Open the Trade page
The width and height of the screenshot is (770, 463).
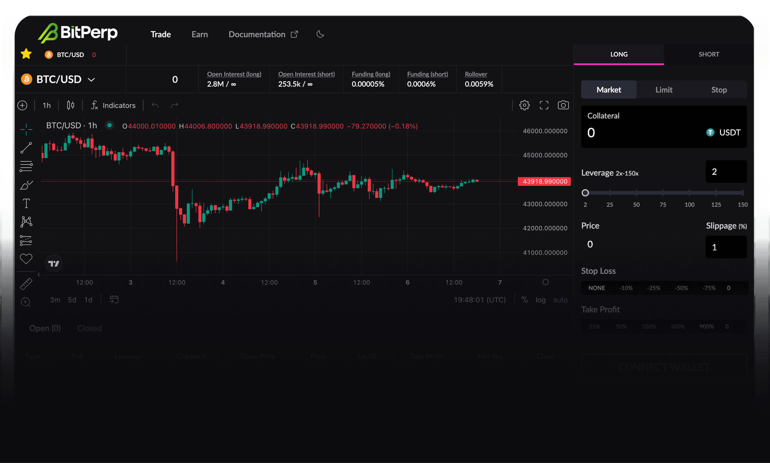(161, 34)
